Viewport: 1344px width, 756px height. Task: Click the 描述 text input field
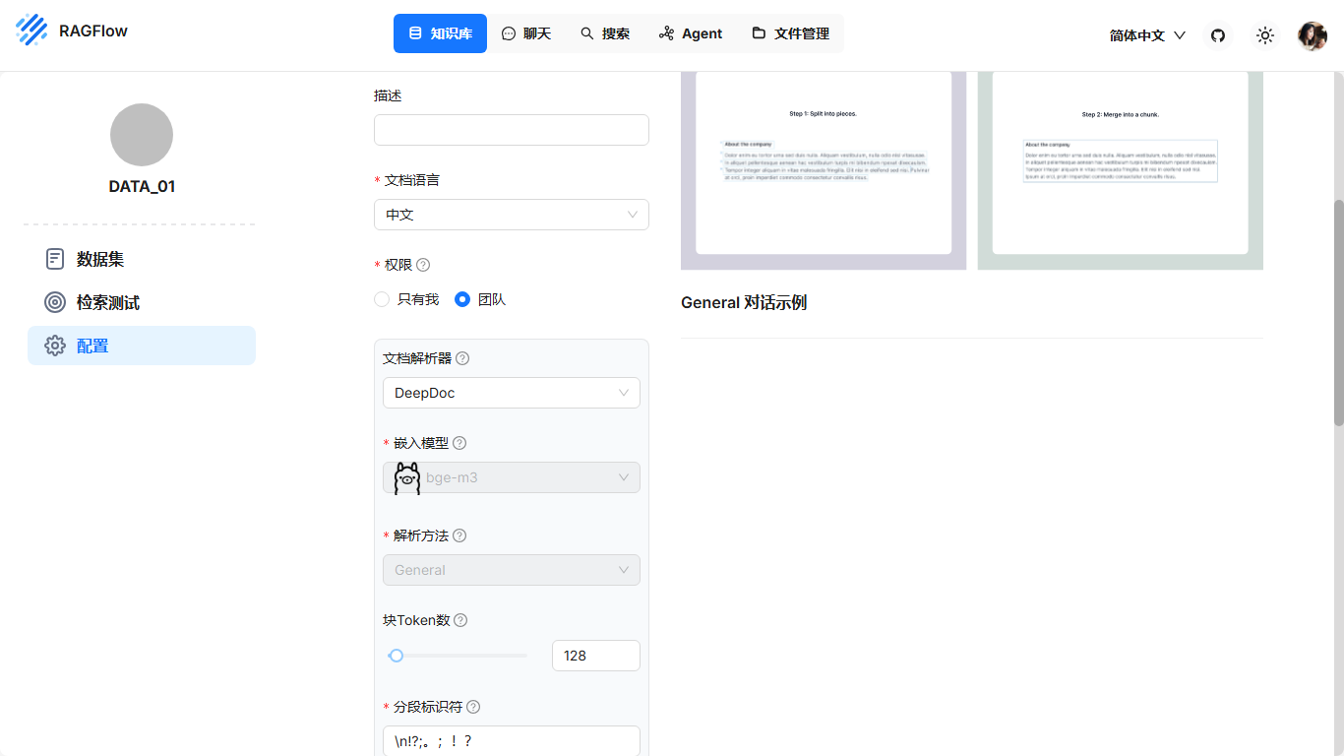(511, 130)
